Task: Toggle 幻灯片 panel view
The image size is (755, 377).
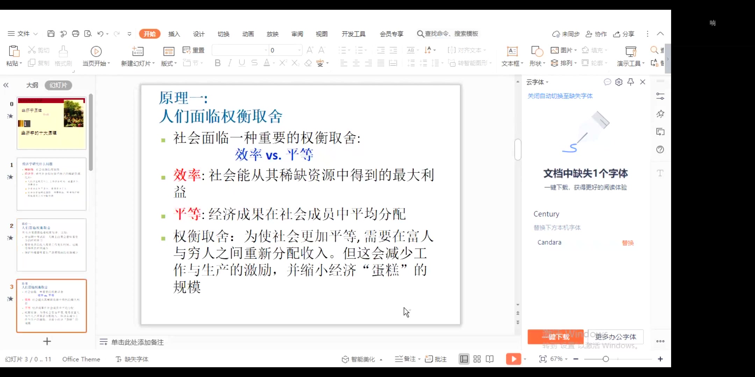Action: (x=58, y=84)
